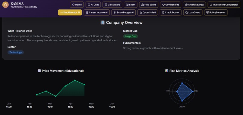This screenshot has width=243, height=115.
Task: Click the bar chart icon beside Risk Metrics Analysis
Action: 167,71
